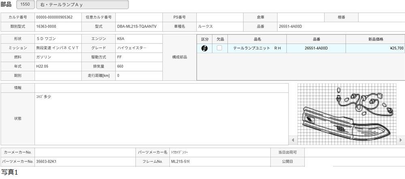Click the 走行距離[km] value field

coord(139,76)
